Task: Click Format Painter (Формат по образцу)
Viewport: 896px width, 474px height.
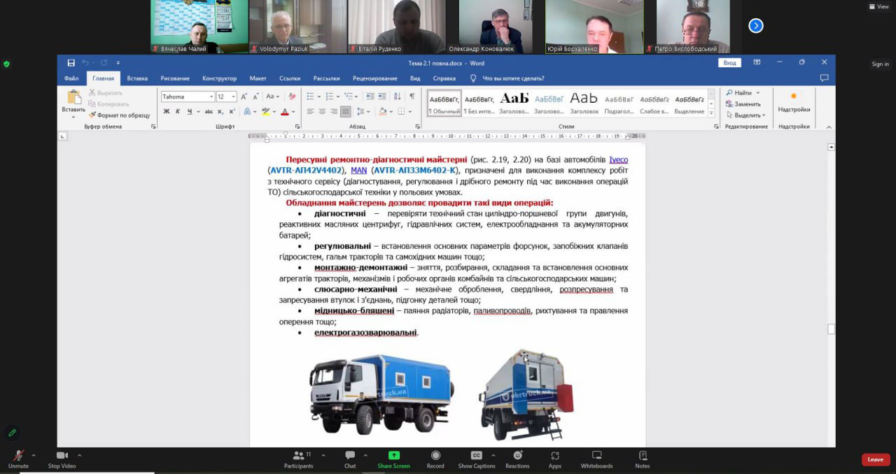Action: [x=119, y=115]
